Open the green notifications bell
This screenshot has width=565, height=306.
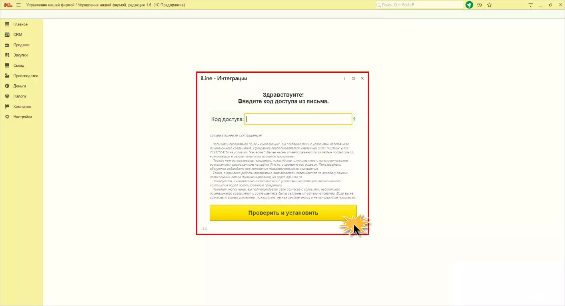469,5
